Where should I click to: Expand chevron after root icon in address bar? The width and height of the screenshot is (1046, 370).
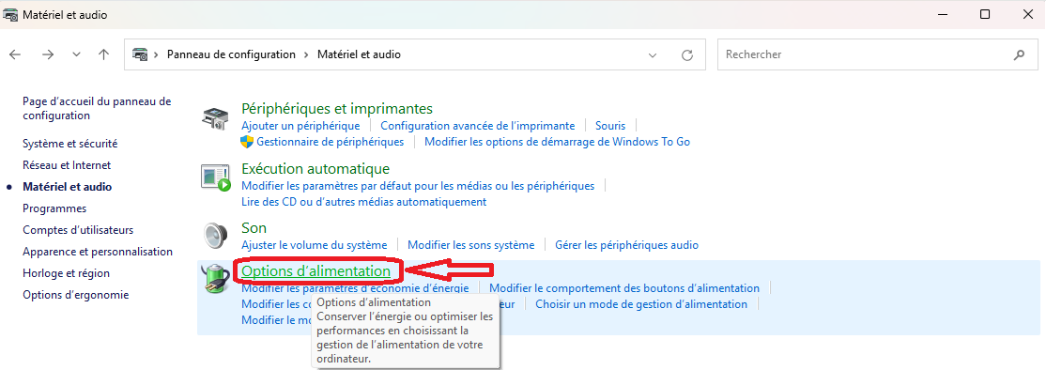[157, 54]
